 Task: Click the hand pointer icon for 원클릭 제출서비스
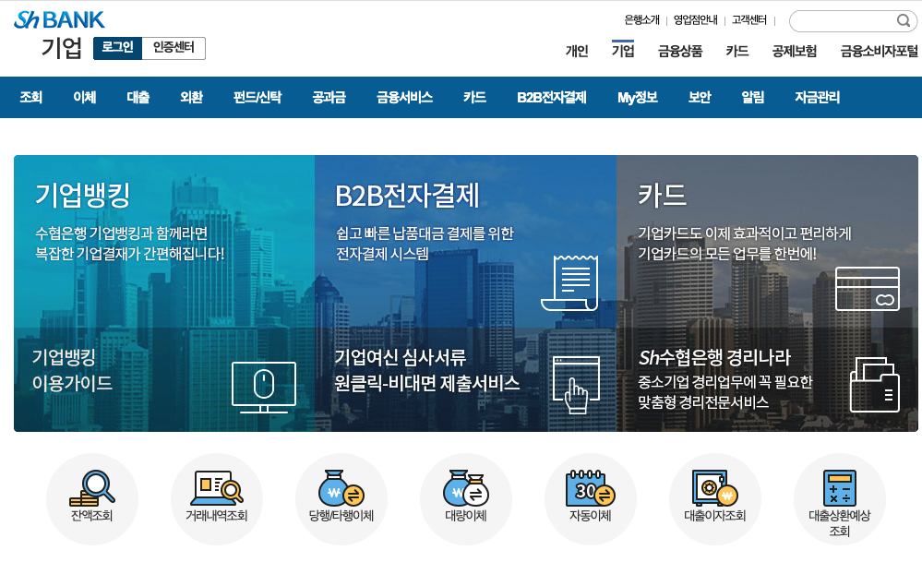(576, 385)
